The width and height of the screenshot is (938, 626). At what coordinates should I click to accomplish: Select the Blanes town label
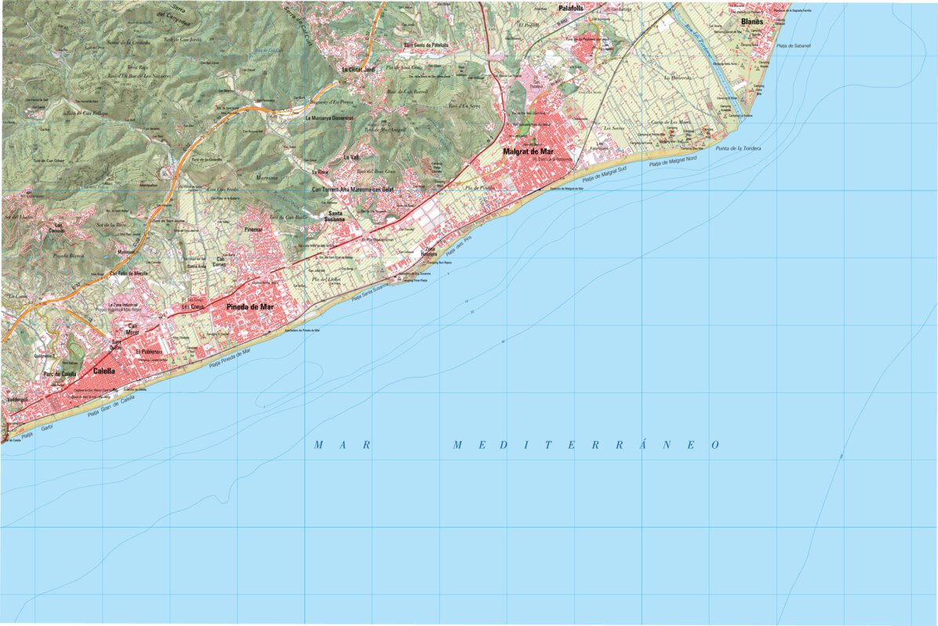click(751, 23)
